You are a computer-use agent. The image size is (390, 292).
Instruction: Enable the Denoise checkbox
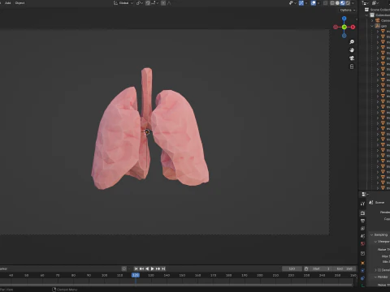click(379, 270)
